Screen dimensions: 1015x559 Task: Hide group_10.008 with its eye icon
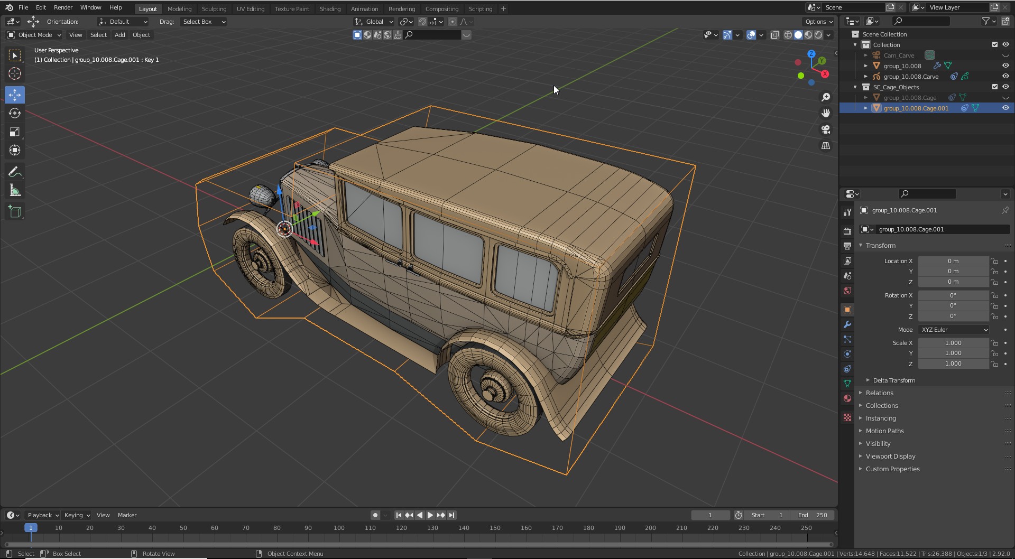tap(1005, 66)
